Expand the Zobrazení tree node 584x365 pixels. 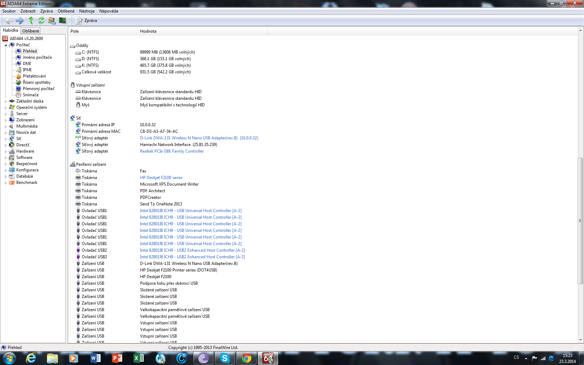6,120
